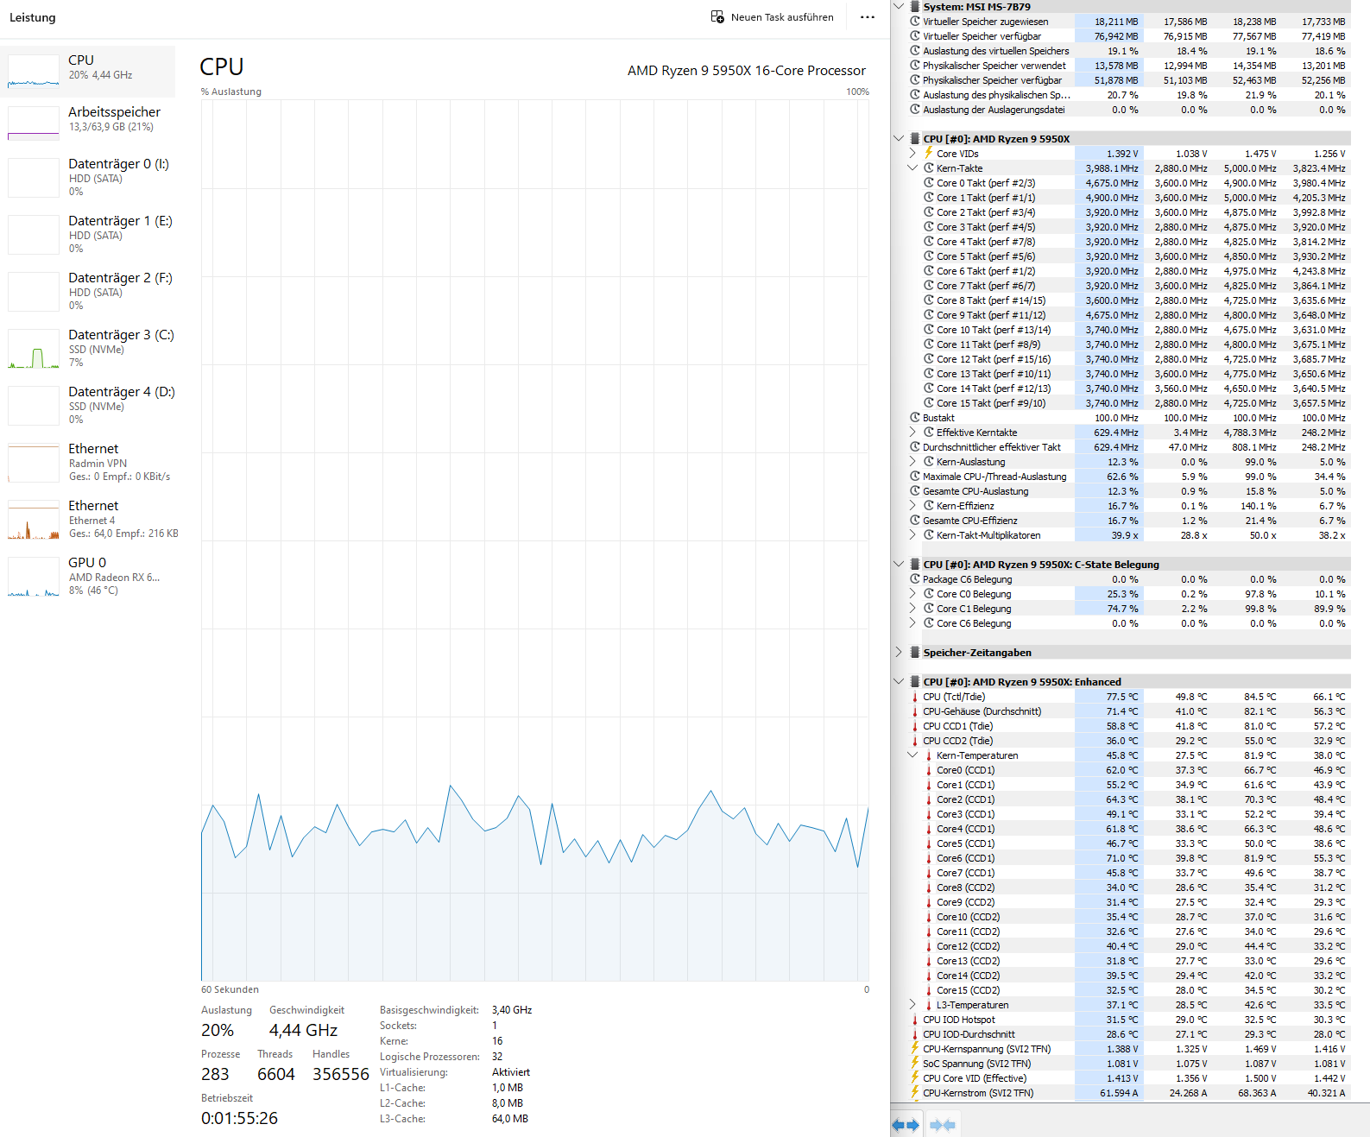Viewport: 1370px width, 1137px height.
Task: Collapse the CPU [#0]: AMD Ryzen 9 5950X section
Action: tap(899, 139)
